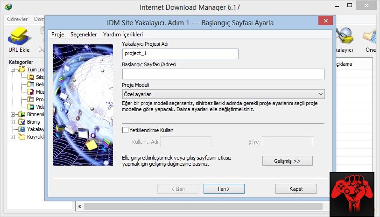Open the Proje Modeli dropdown
This screenshot has width=380, height=217.
pyautogui.click(x=223, y=94)
